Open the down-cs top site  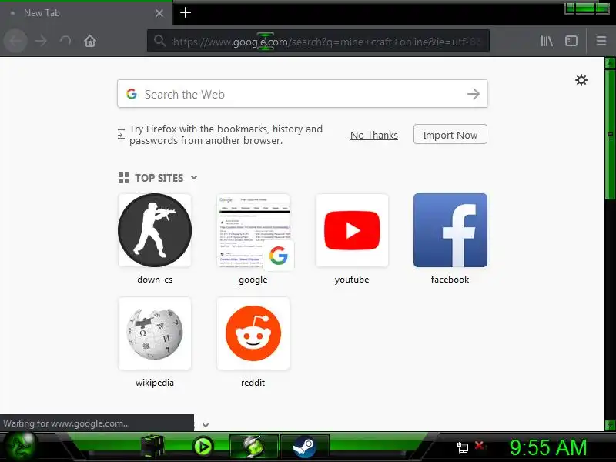point(155,230)
